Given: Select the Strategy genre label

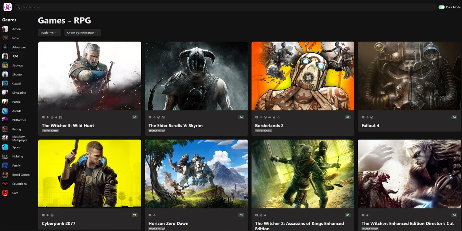Looking at the screenshot, I should point(17,66).
